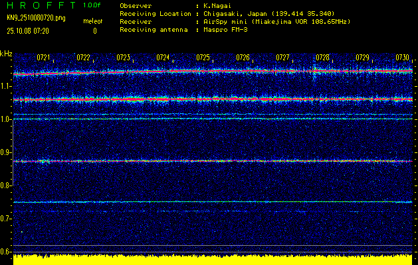Image resolution: width=418 pixels, height=265 pixels.
Task: Click the yellow power bar at bottom
Action: (213, 259)
